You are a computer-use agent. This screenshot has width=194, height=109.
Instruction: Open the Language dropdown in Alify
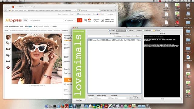point(92,98)
